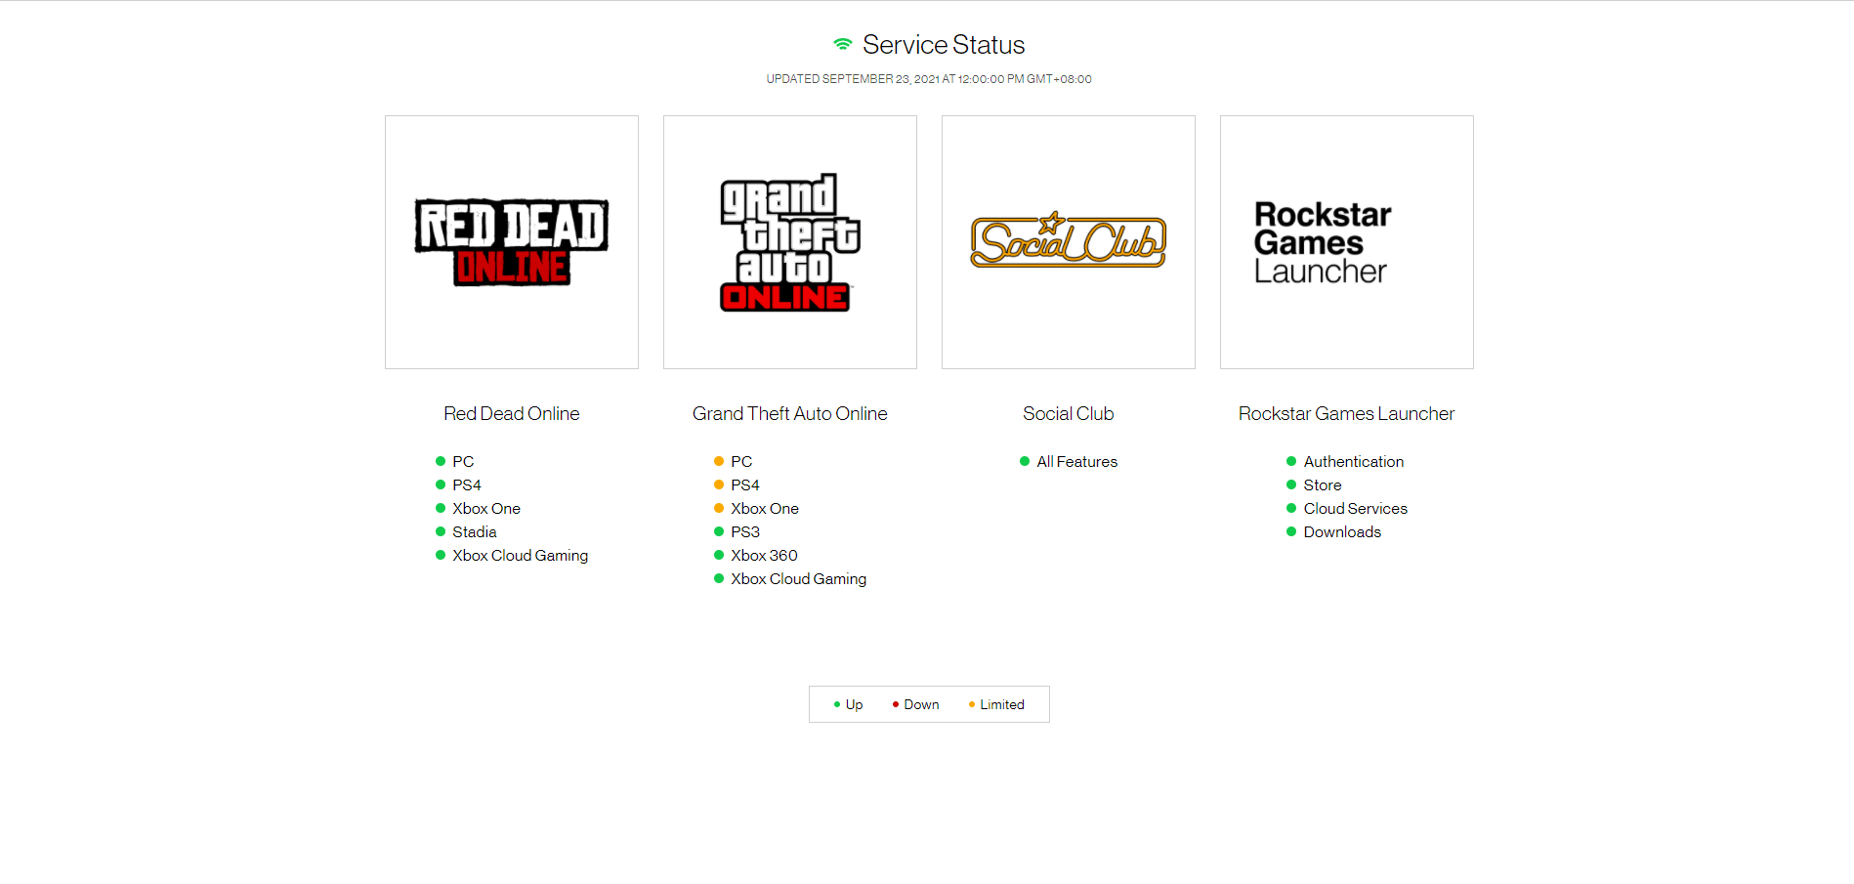The width and height of the screenshot is (1854, 884).
Task: Click the green dot beside PS3
Action: (x=719, y=531)
